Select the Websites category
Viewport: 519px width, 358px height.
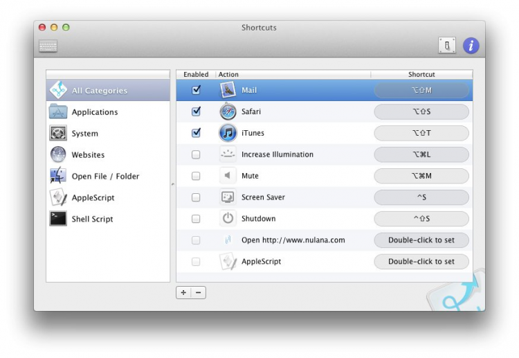tap(108, 154)
